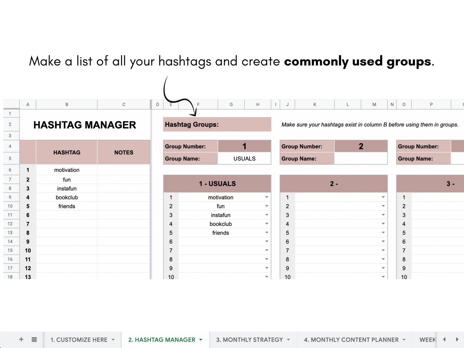Click the Group Number cell showing 2
464x348 pixels.
pyautogui.click(x=361, y=146)
